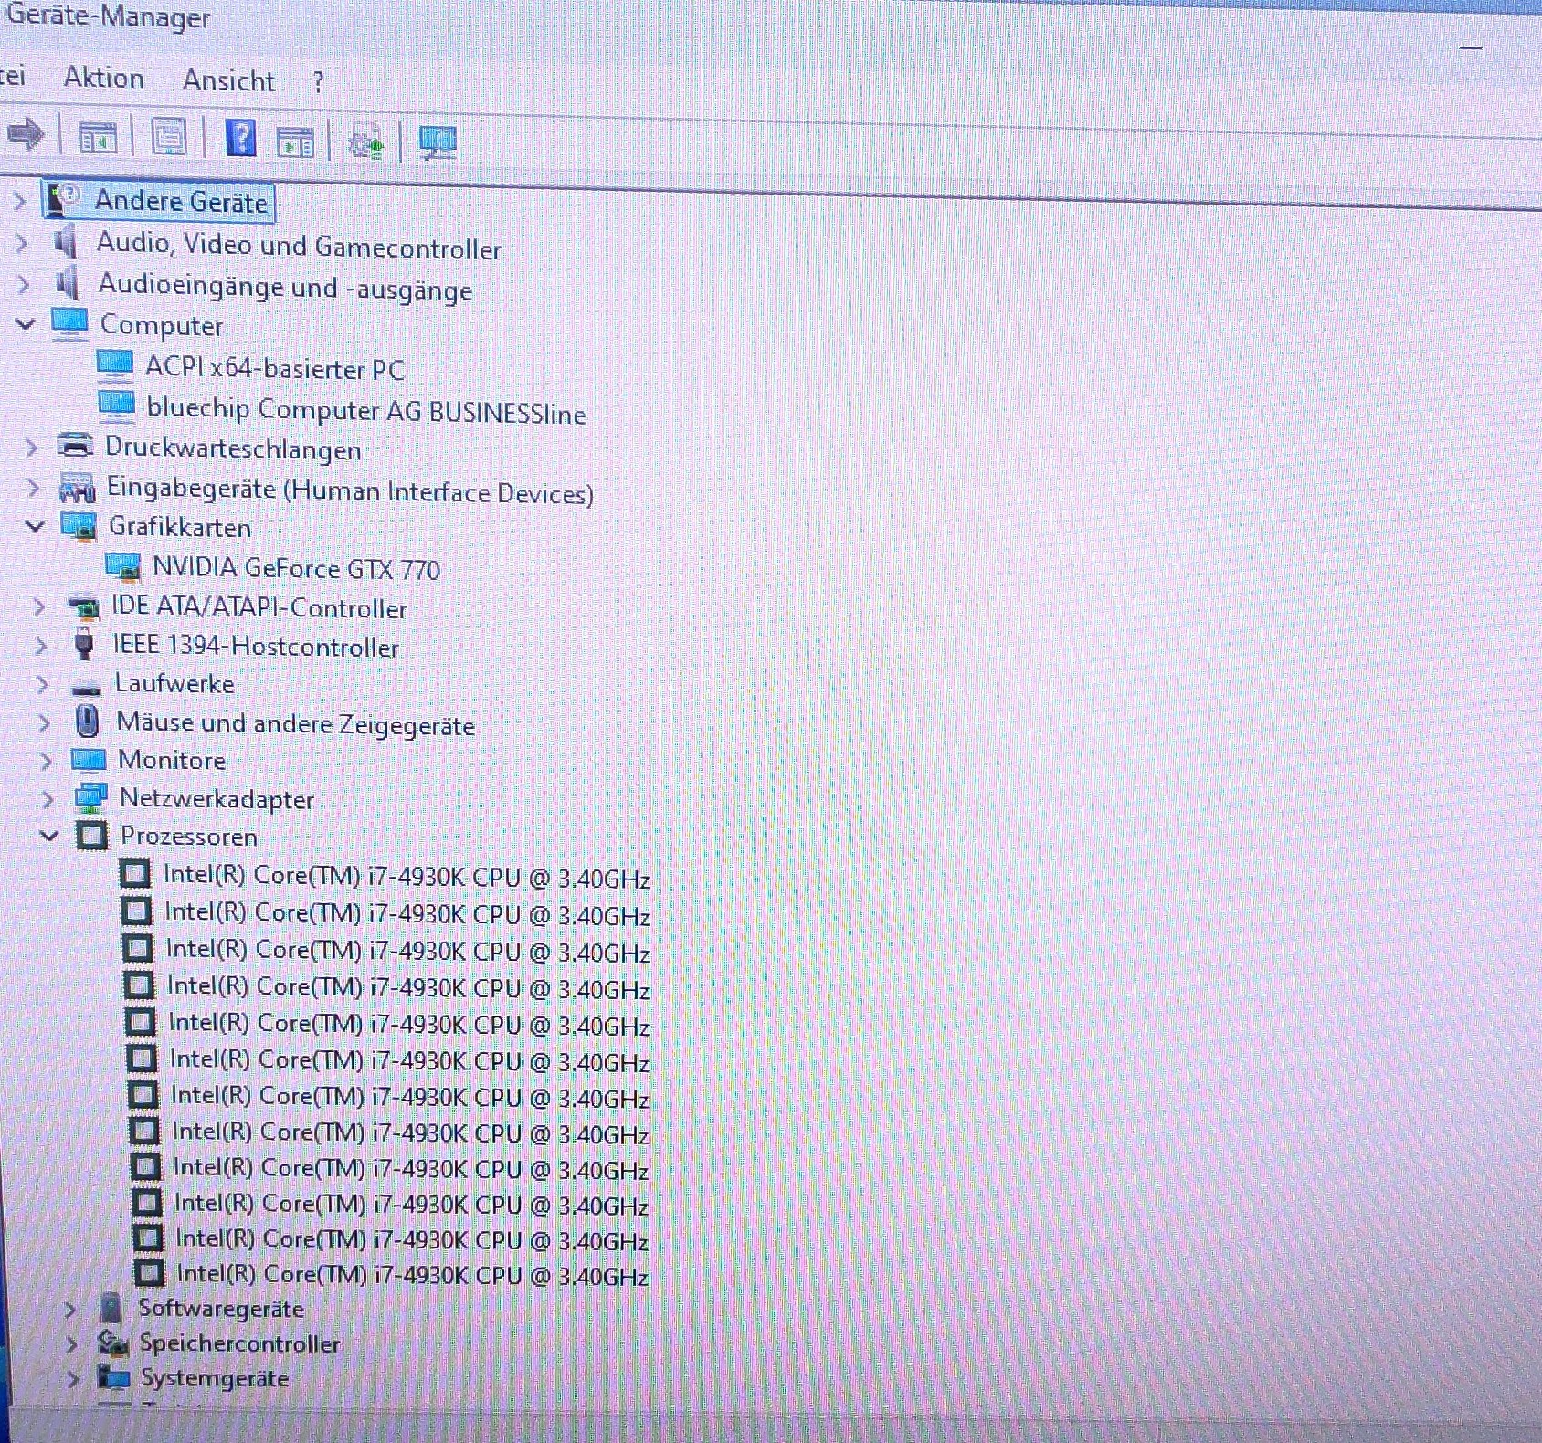This screenshot has width=1542, height=1443.
Task: Open the Ansicht menu
Action: coord(228,80)
